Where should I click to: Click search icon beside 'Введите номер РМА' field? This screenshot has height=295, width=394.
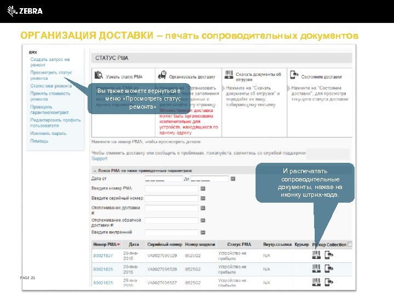203,188
